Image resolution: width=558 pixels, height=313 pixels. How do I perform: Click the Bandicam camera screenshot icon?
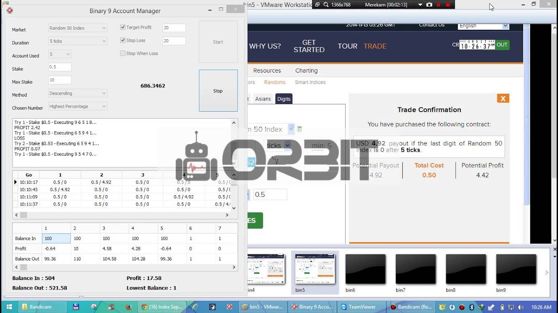click(429, 4)
